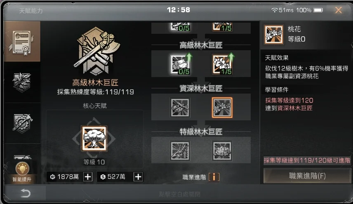Close the talent window with orange X
Image resolution: width=353 pixels, height=204 pixels.
click(339, 10)
